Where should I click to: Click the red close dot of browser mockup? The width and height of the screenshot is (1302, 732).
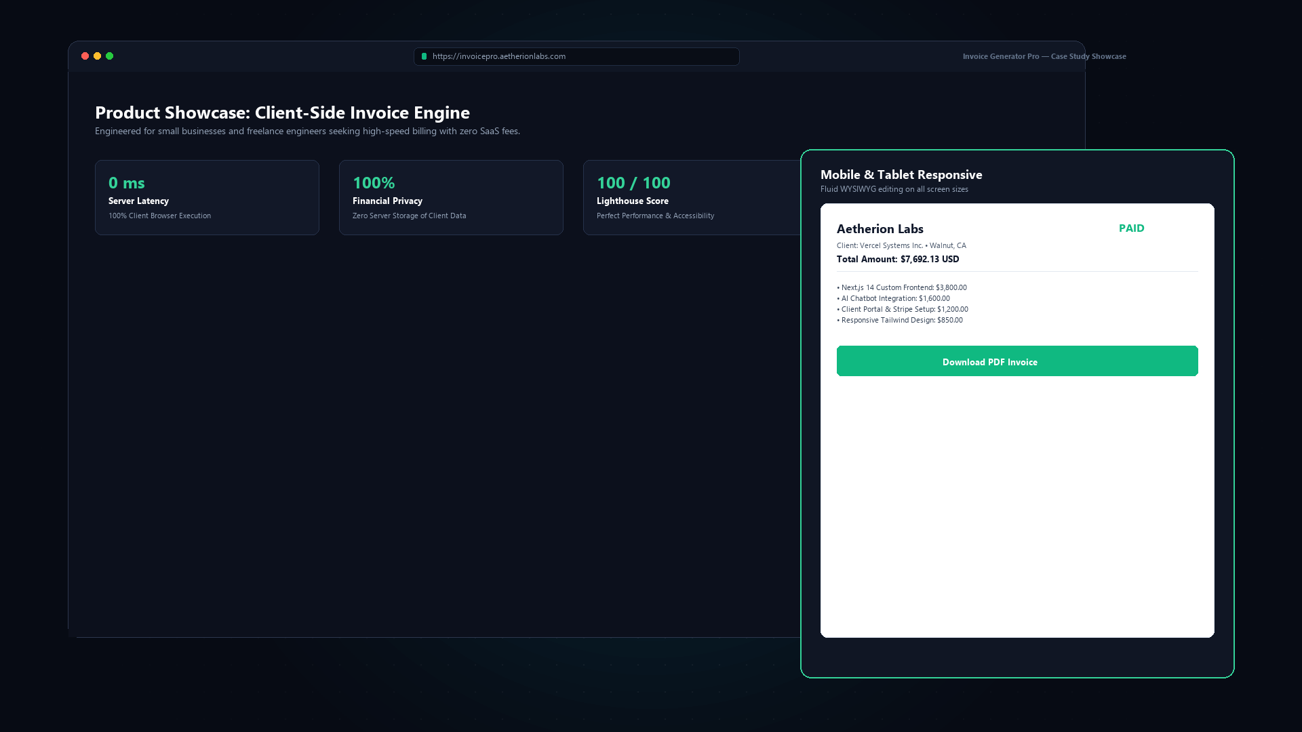(85, 56)
